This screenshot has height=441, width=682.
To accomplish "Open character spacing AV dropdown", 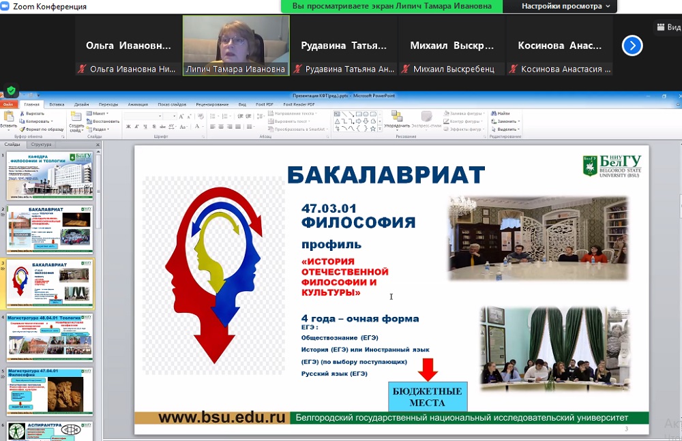I will click(x=173, y=127).
